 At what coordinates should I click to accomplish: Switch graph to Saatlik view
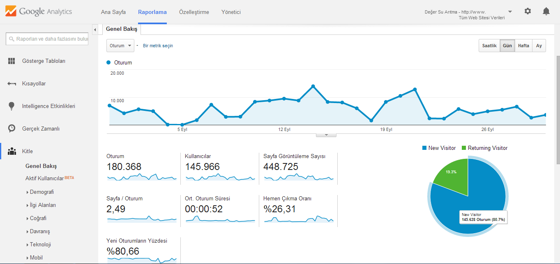coord(489,46)
